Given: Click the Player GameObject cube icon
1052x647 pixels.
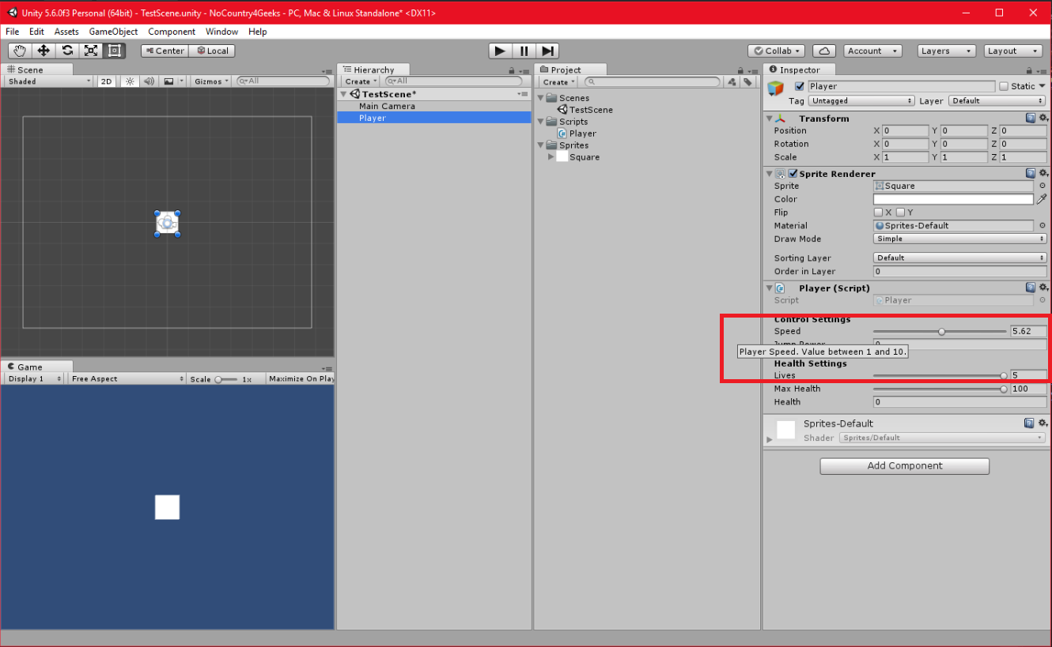Looking at the screenshot, I should pos(777,88).
